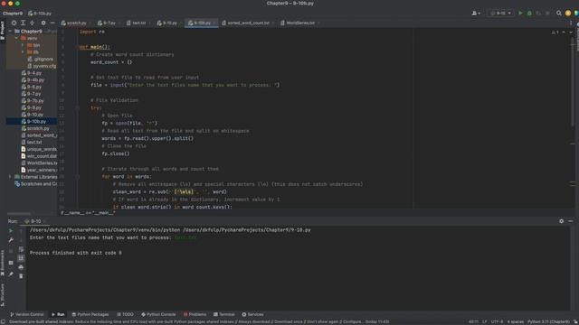579x325 pixels.
Task: Click the layout icon in Run panel left strip
Action: coord(11,263)
